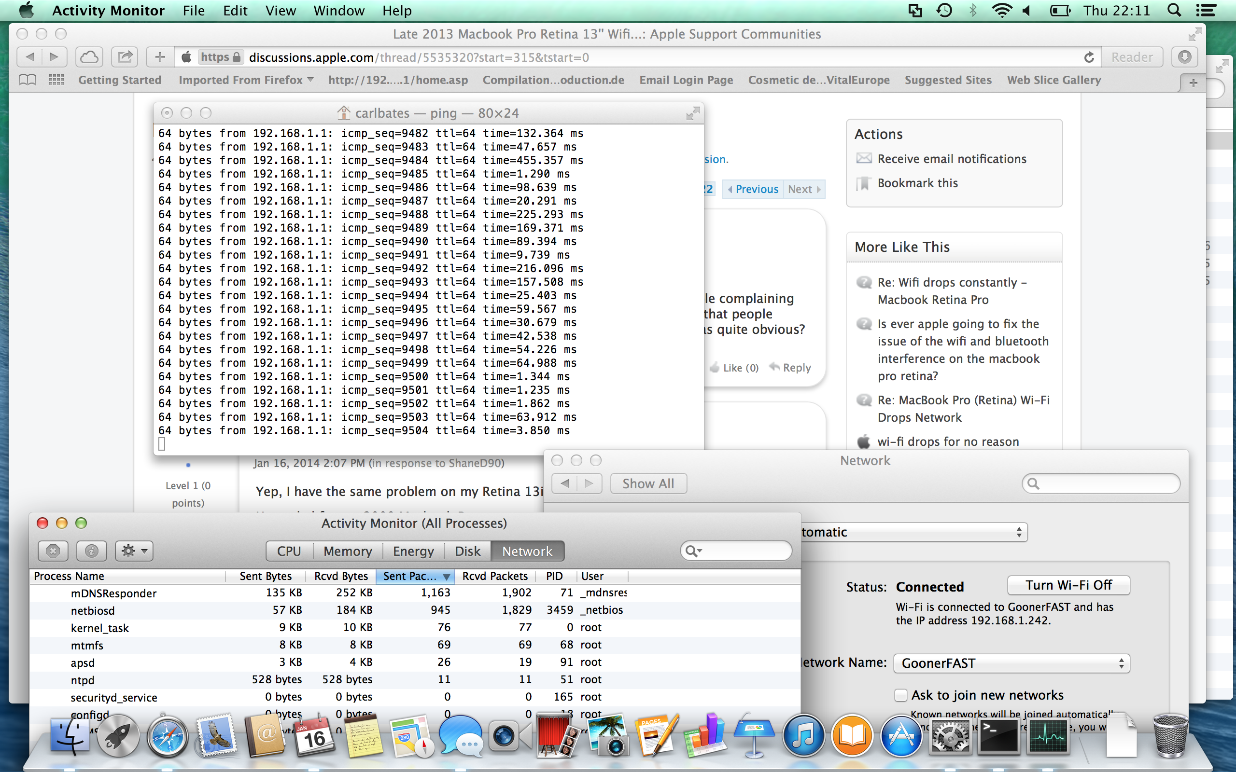
Task: Click the Safari reload page icon
Action: click(x=1088, y=57)
